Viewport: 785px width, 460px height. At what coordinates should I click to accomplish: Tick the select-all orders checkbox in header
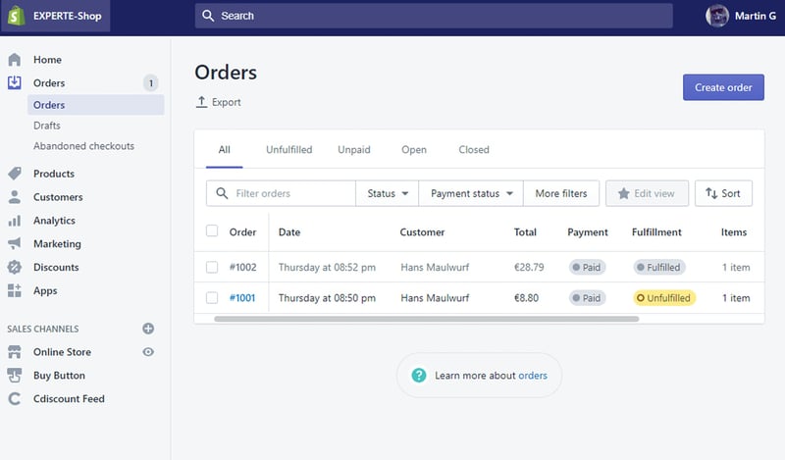tap(212, 230)
